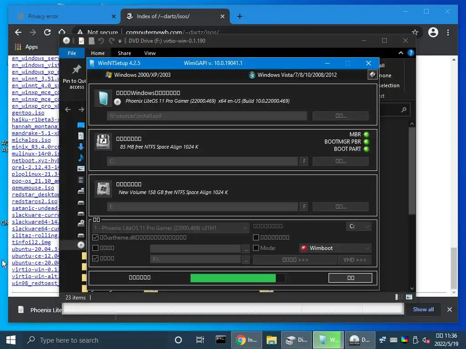
Task: Click the F format button next to C: field
Action: [x=304, y=161]
